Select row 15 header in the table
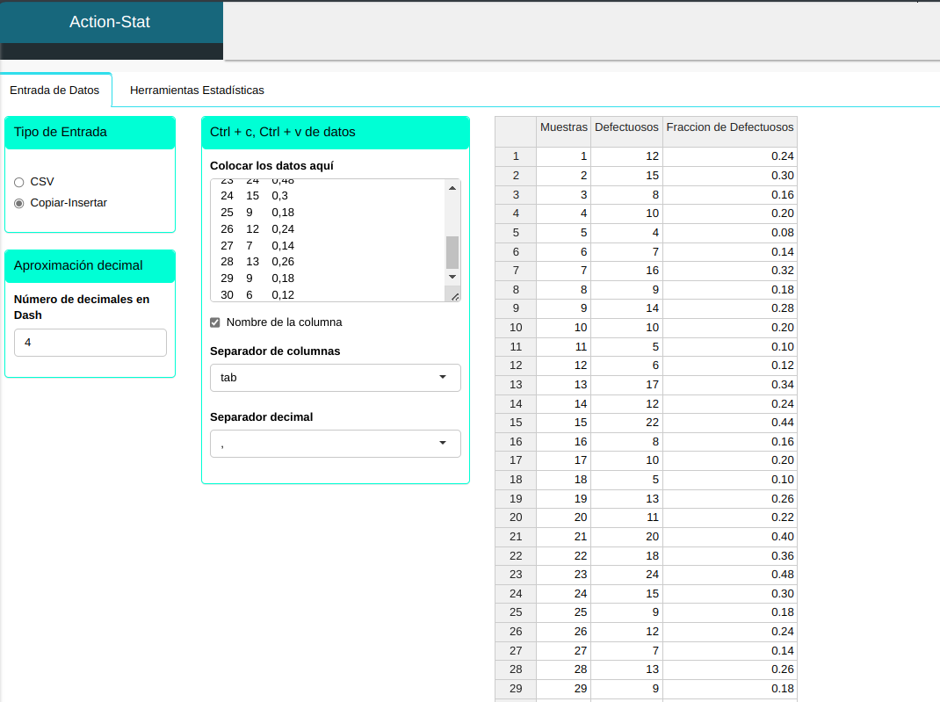The image size is (940, 702). (x=516, y=423)
